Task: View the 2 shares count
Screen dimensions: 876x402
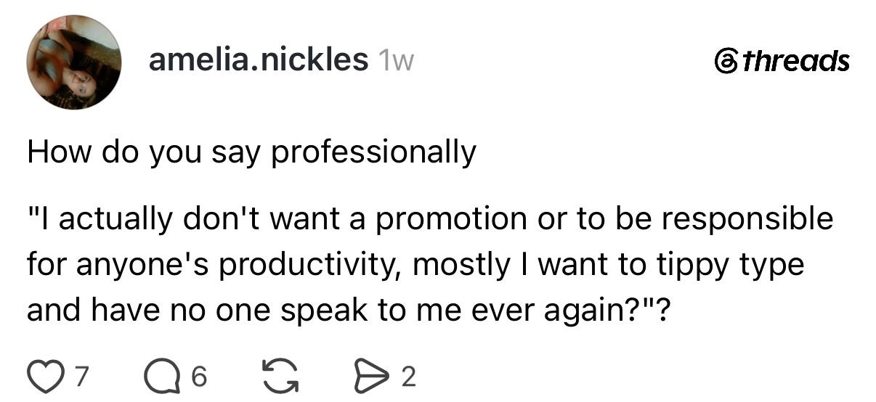Action: pos(408,377)
